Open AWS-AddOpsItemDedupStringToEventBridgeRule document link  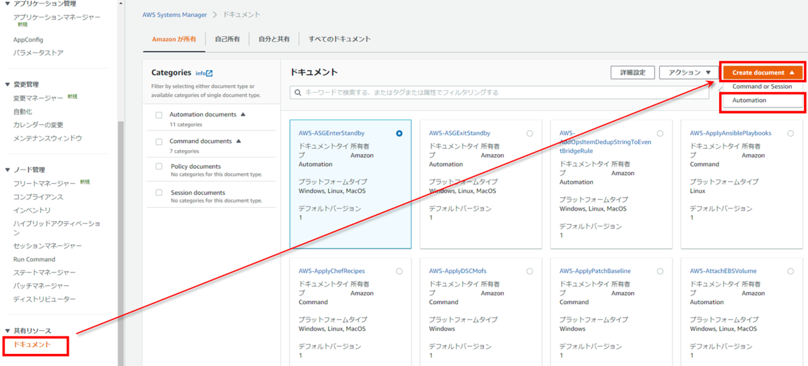605,142
